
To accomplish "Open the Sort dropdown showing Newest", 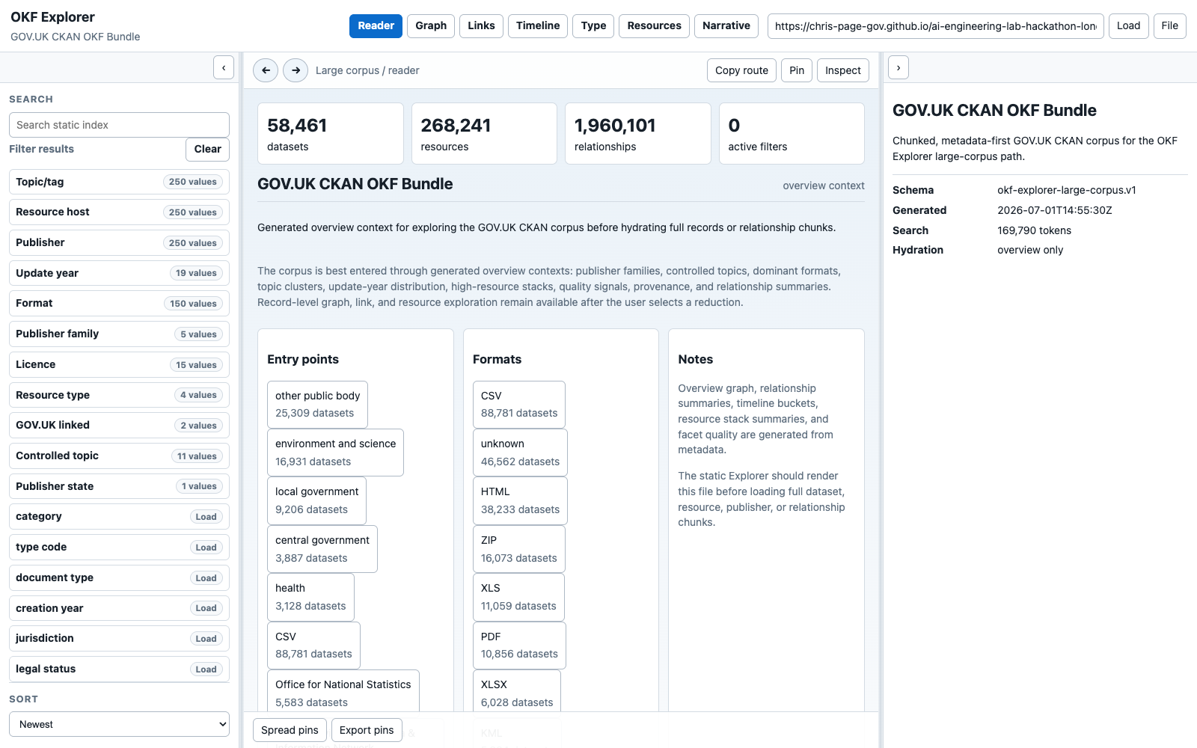I will pos(119,724).
